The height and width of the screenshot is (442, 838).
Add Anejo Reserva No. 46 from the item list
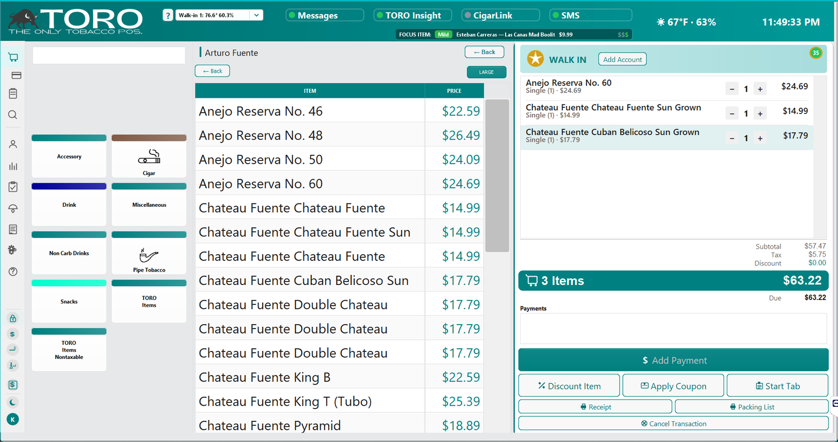339,111
